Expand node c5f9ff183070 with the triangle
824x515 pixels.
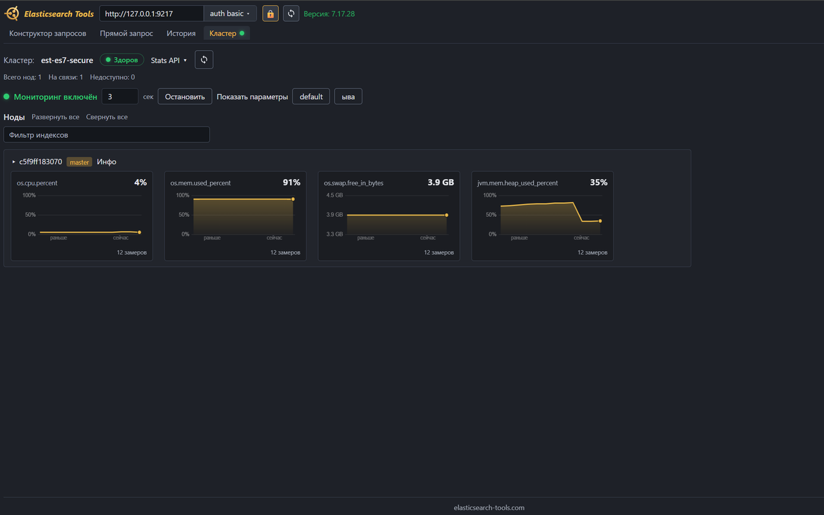(14, 162)
